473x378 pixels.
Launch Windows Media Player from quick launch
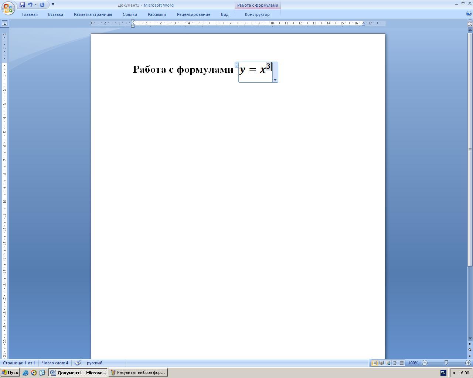pos(34,373)
